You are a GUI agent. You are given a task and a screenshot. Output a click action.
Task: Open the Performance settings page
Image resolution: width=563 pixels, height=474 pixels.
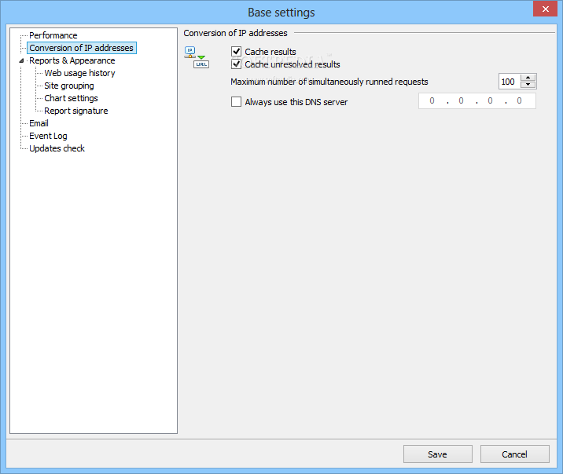53,35
